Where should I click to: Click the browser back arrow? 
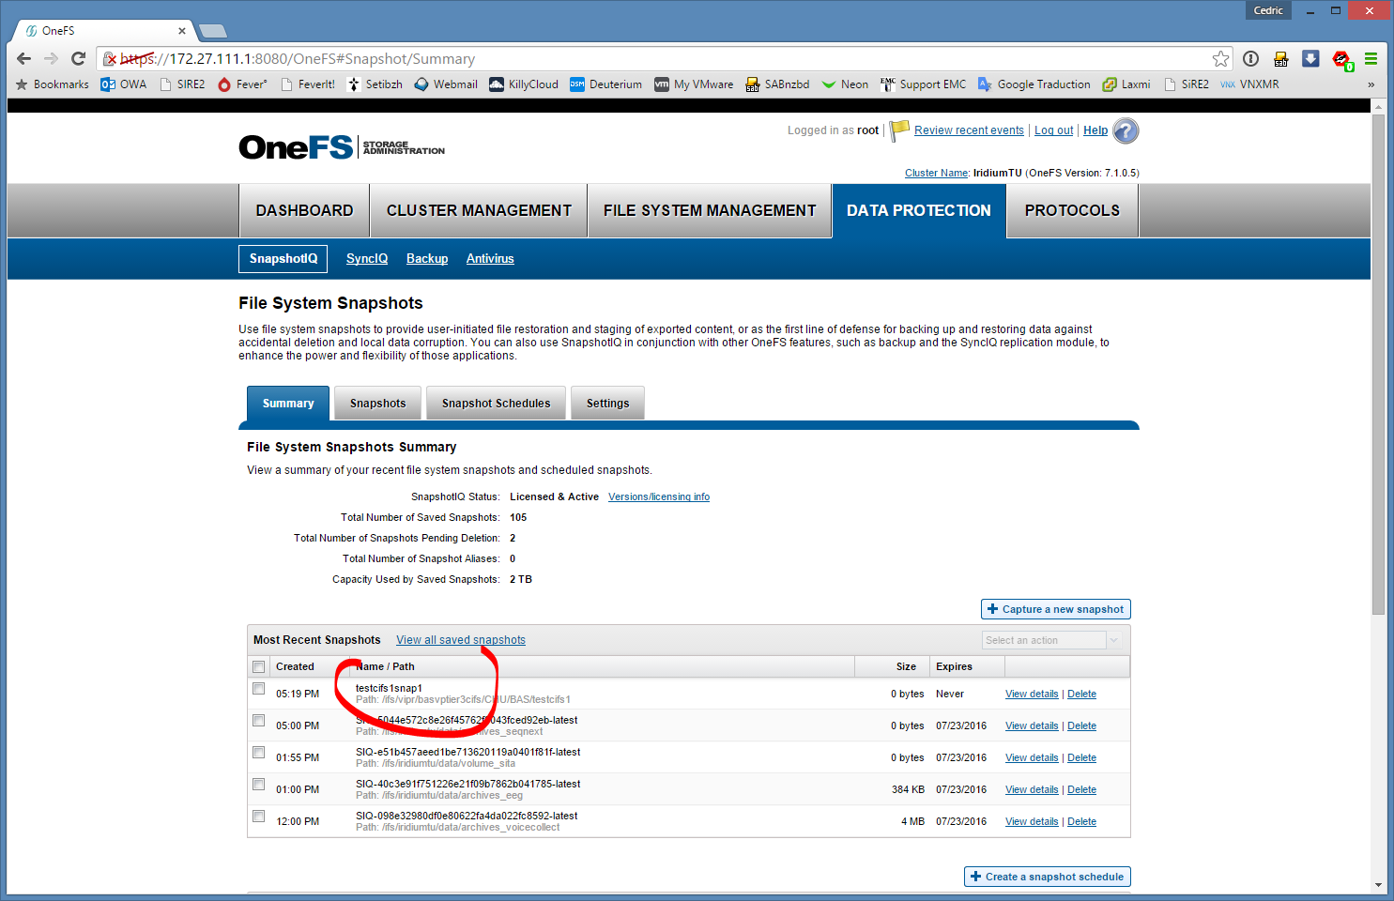24,59
